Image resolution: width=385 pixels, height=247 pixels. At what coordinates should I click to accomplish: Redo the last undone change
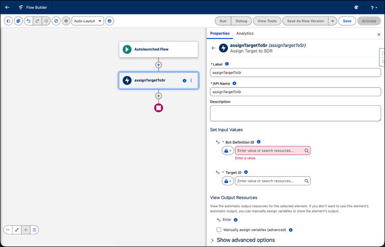[x=38, y=21]
